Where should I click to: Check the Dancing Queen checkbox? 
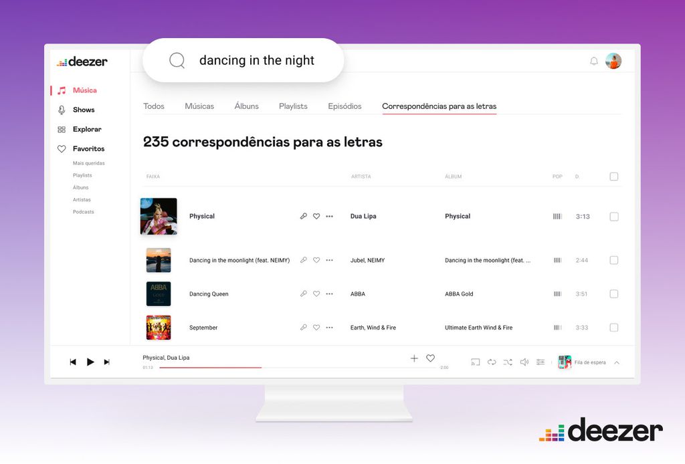(614, 294)
